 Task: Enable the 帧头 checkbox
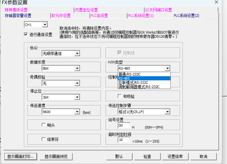coord(43,125)
